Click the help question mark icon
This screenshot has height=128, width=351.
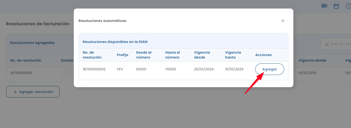(x=348, y=6)
